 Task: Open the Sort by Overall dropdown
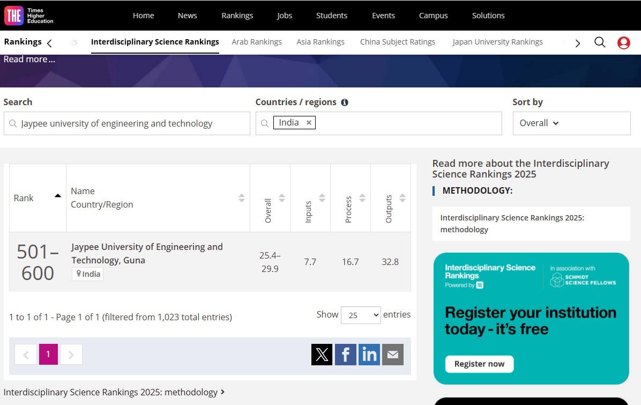point(571,123)
